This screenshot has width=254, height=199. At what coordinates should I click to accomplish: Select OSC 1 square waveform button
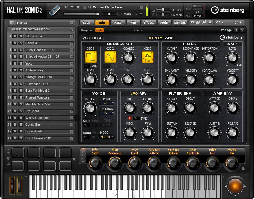pyautogui.click(x=90, y=57)
